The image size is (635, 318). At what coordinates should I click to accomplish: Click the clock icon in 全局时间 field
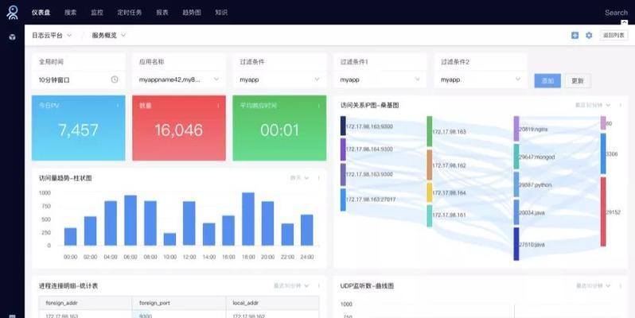(x=115, y=79)
